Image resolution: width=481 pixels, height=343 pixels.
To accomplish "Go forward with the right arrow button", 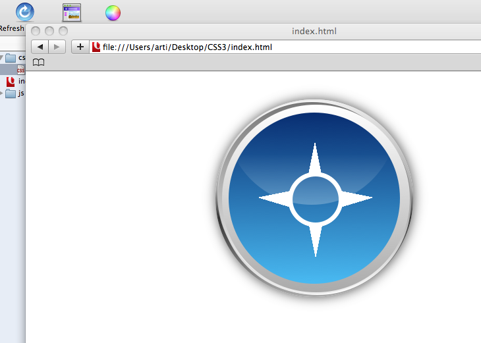I will coord(57,47).
